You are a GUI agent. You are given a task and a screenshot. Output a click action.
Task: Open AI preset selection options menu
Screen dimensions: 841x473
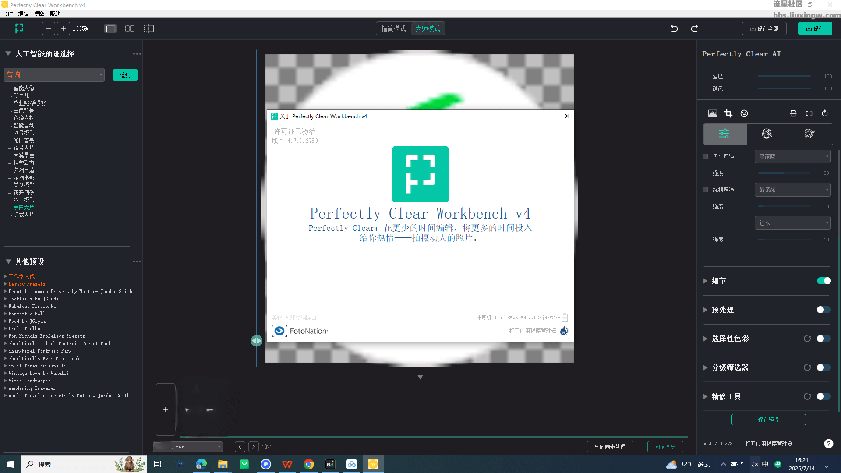point(137,54)
